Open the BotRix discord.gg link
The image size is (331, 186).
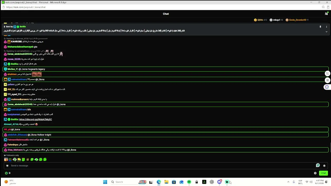click(35, 119)
